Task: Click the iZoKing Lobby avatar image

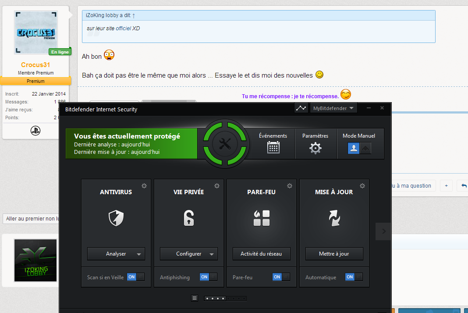Action: pyautogui.click(x=35, y=260)
